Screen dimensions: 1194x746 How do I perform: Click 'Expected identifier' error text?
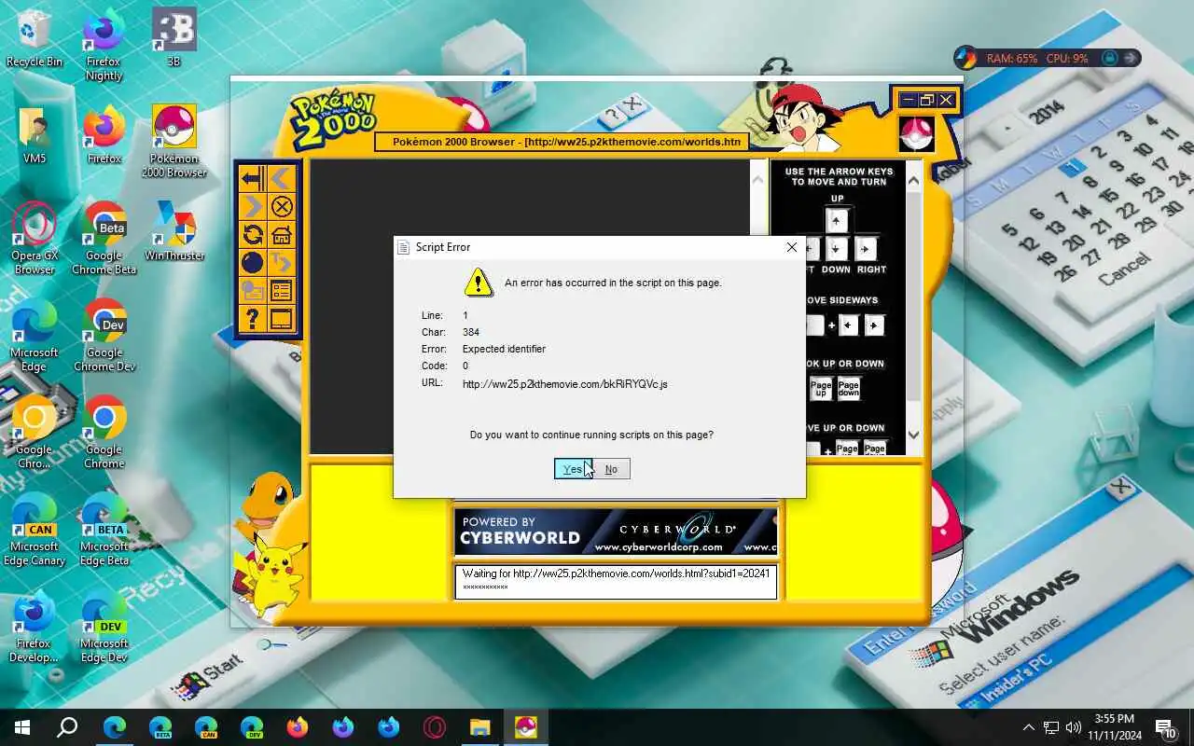click(504, 349)
